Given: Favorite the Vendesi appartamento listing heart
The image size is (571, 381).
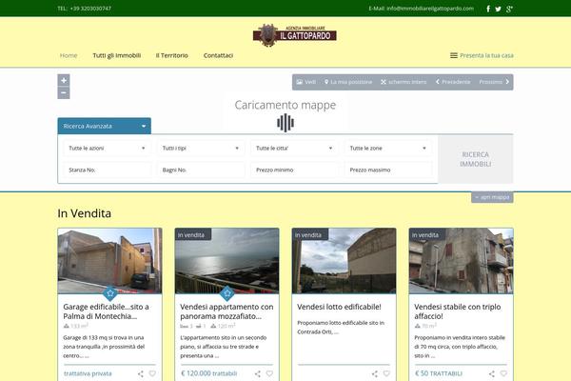Looking at the screenshot, I should point(269,373).
